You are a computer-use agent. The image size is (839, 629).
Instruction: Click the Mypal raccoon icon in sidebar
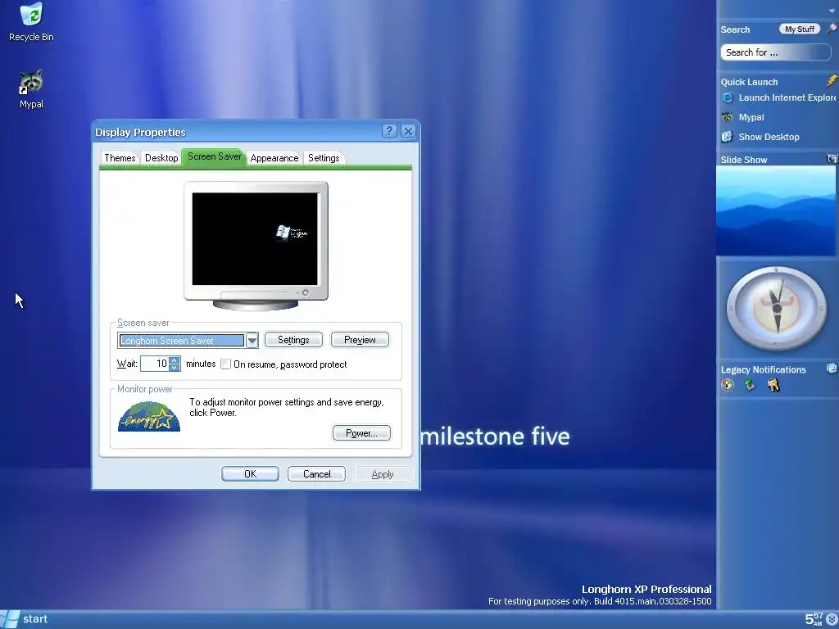coord(728,117)
